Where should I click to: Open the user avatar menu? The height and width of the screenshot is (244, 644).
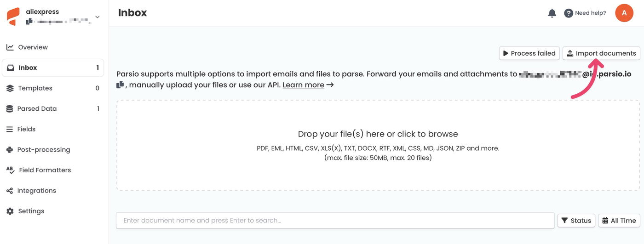coord(624,13)
